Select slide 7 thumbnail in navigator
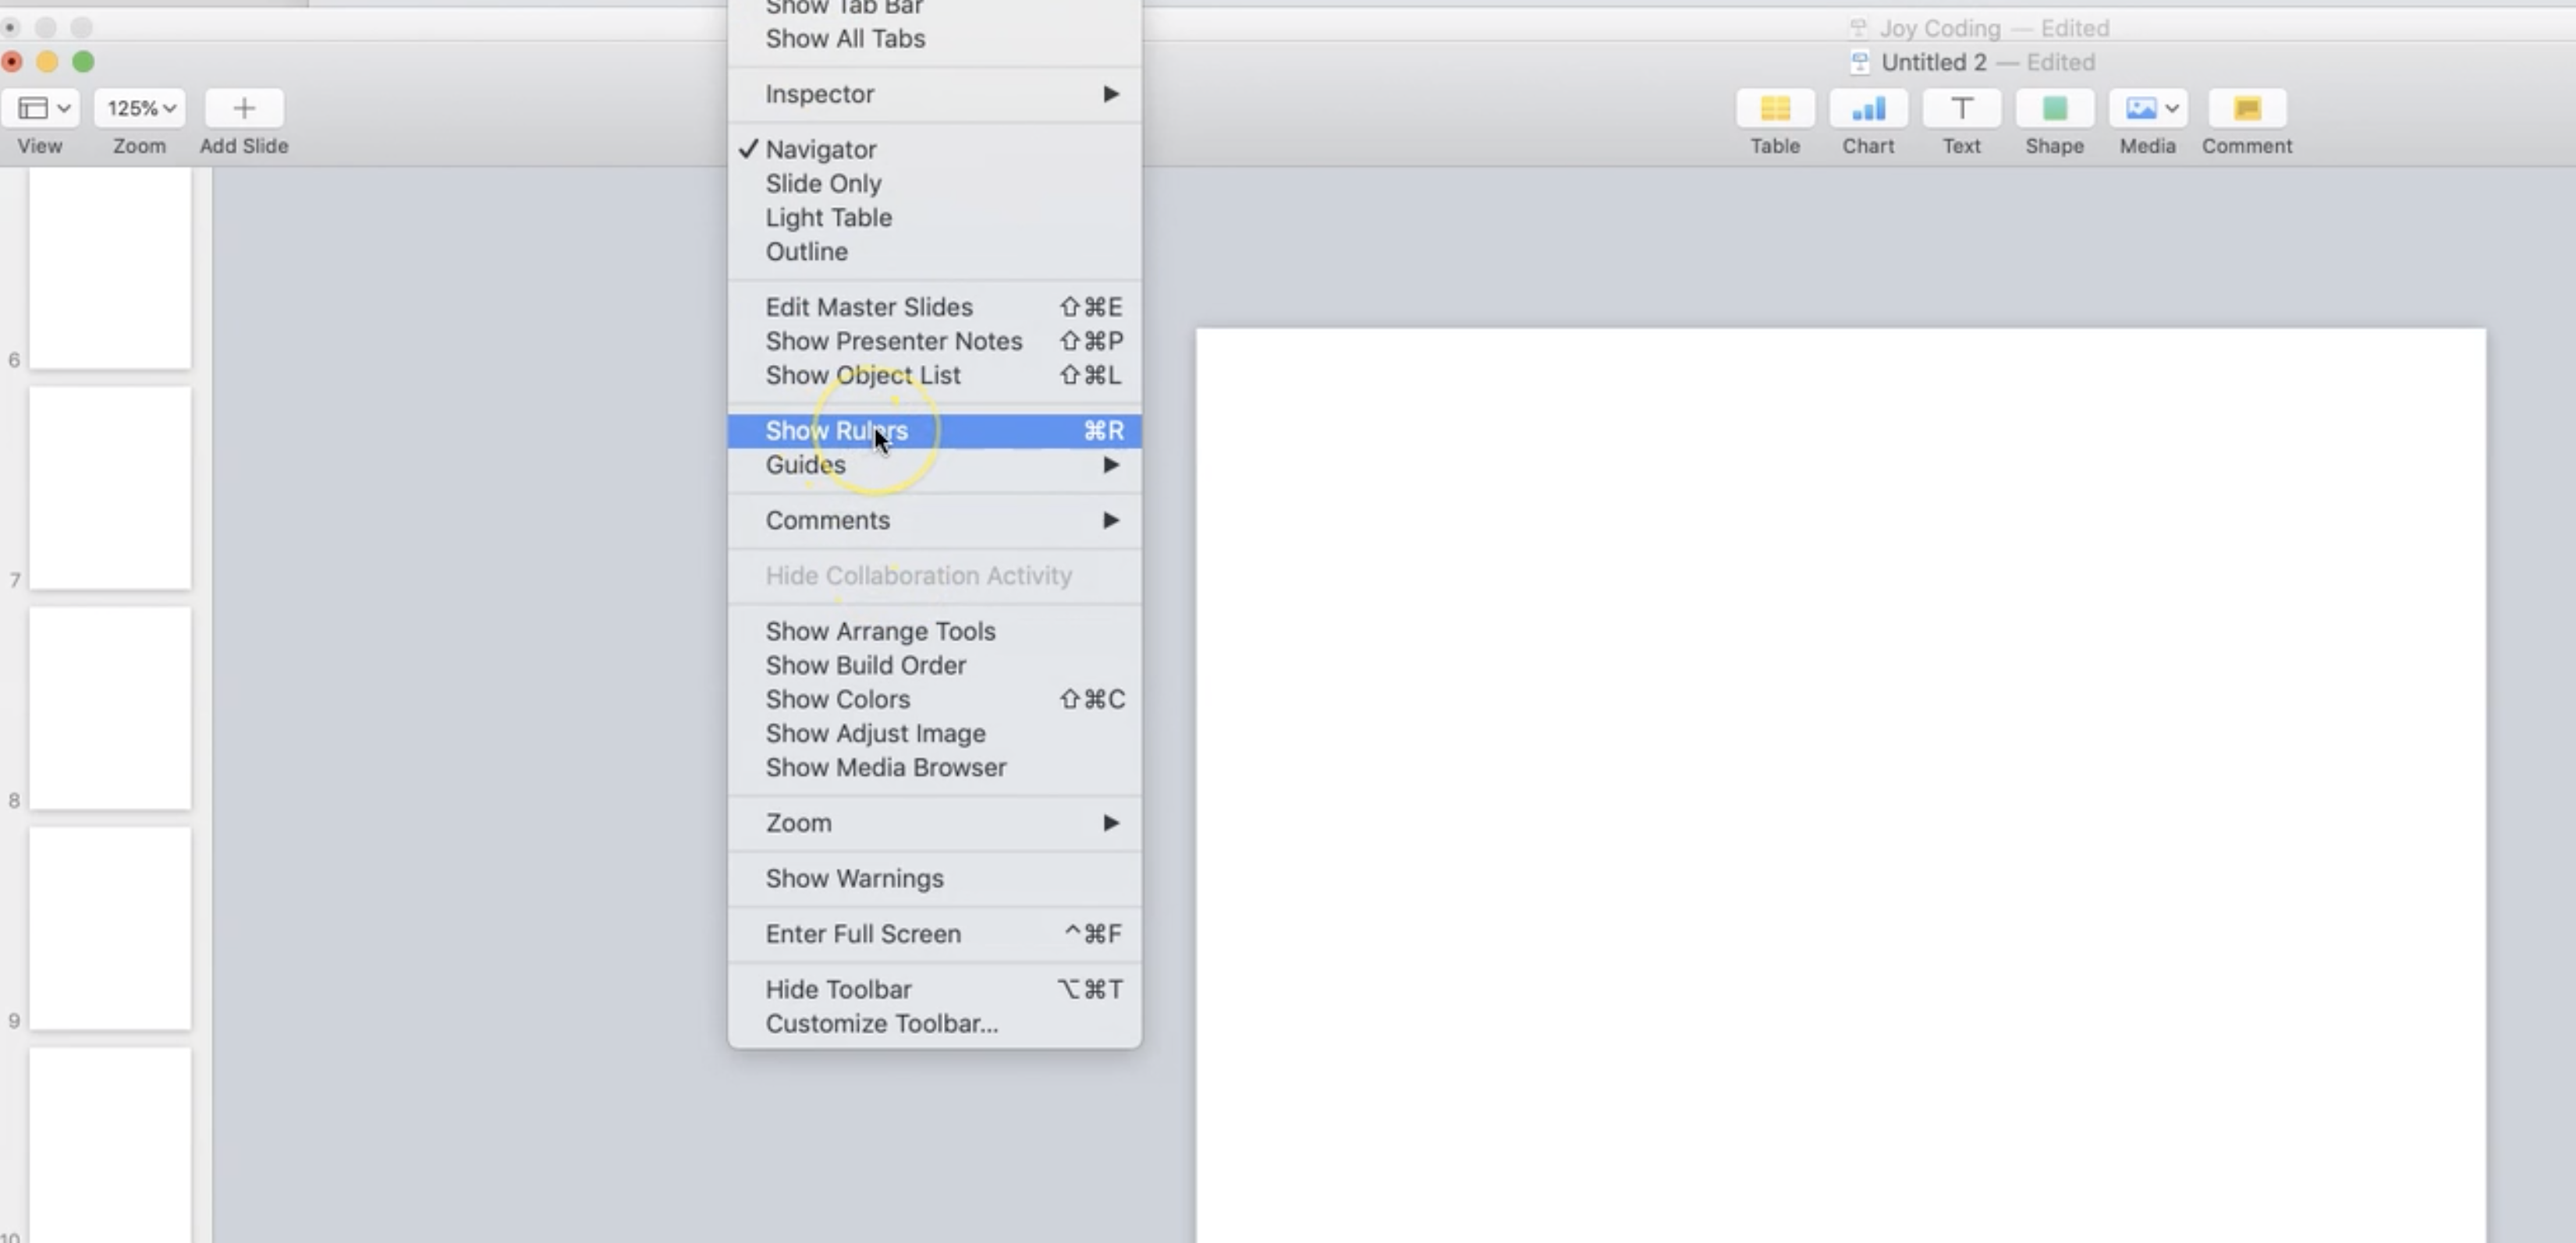The image size is (2576, 1243). click(x=110, y=489)
